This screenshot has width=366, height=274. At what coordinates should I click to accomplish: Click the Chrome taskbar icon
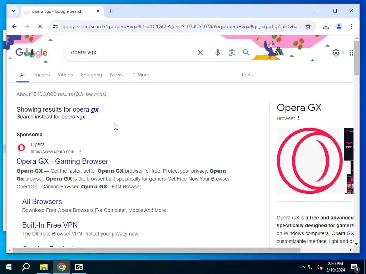pyautogui.click(x=61, y=267)
